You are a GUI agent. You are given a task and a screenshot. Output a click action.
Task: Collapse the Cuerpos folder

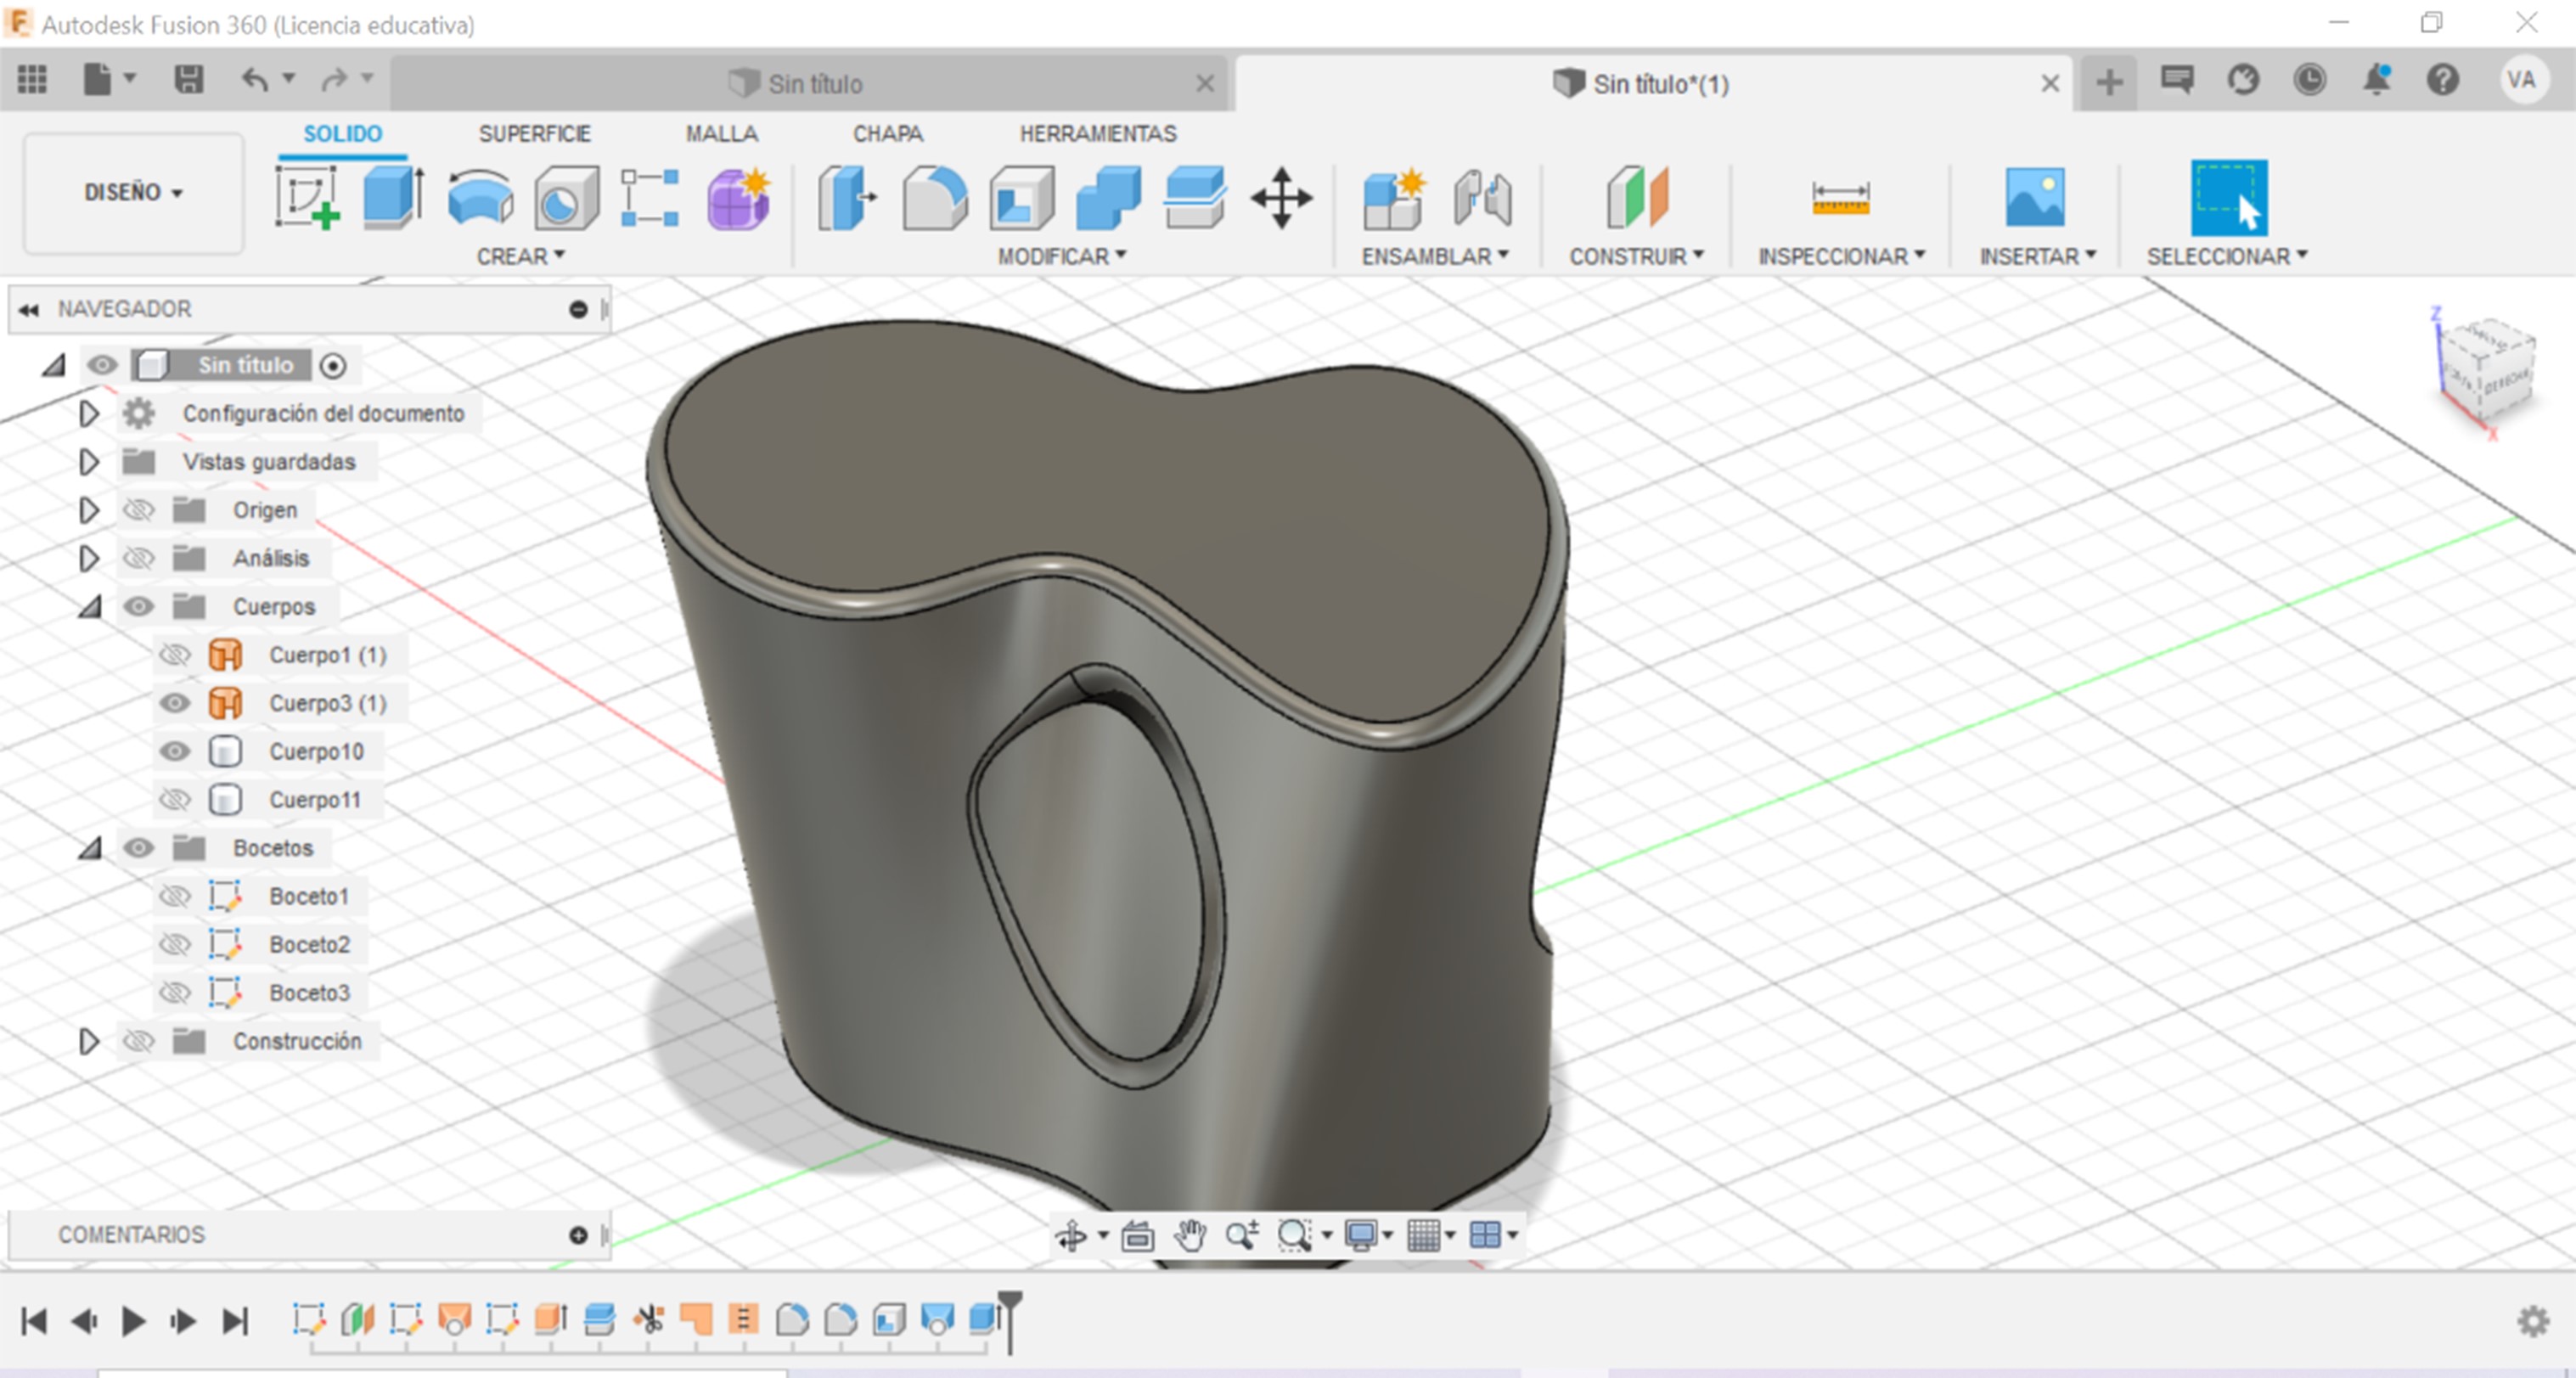tap(91, 607)
